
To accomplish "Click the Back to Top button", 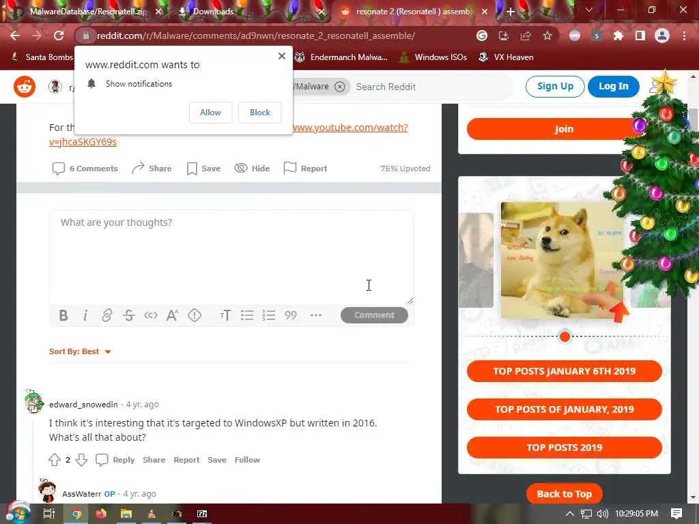I will (x=565, y=494).
